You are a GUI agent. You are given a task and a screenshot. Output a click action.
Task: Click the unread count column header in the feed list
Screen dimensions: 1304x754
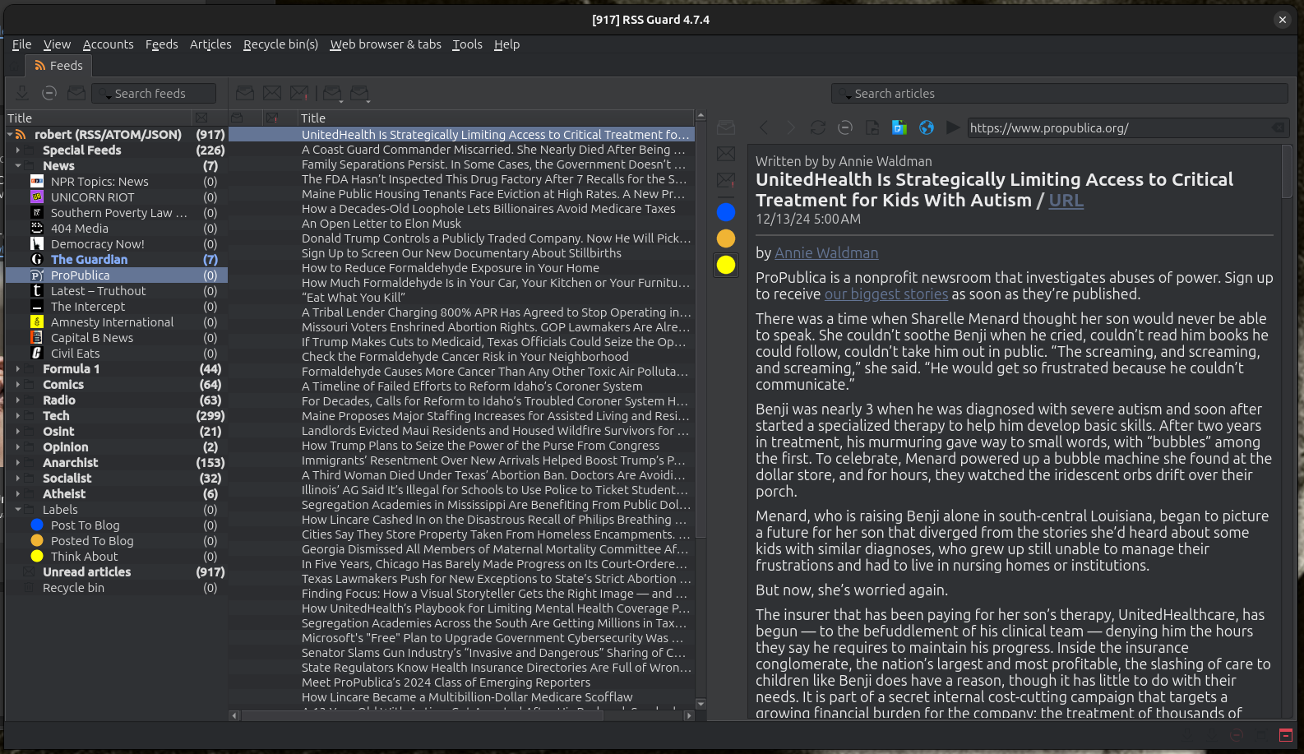tap(201, 118)
